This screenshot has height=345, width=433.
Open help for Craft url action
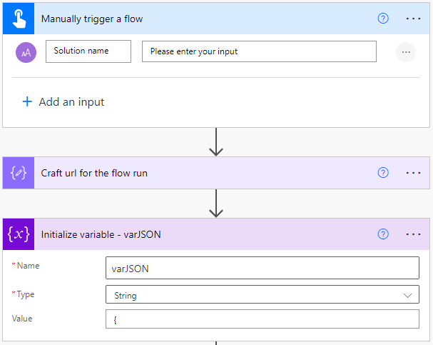[x=383, y=173]
